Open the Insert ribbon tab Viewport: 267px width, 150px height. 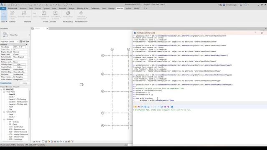pos(54,8)
